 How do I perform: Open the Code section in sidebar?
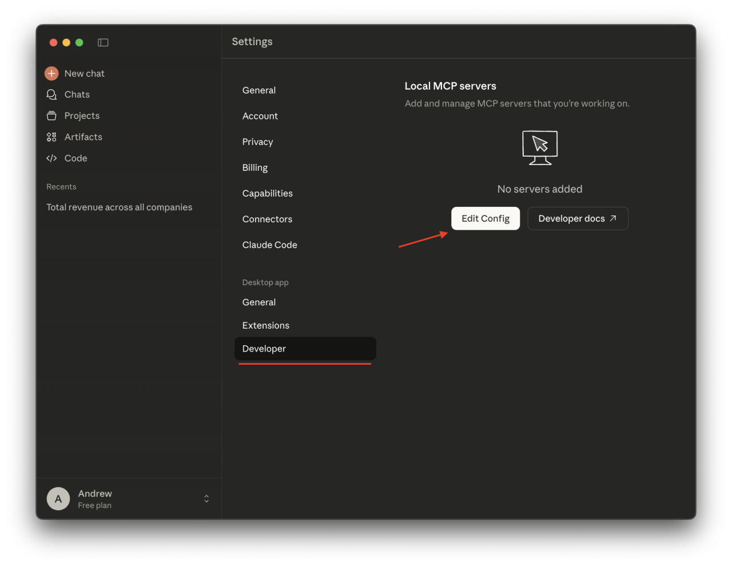76,158
